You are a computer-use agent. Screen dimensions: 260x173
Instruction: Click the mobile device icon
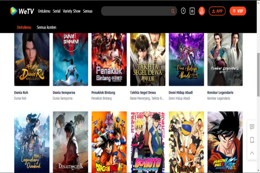252,140
